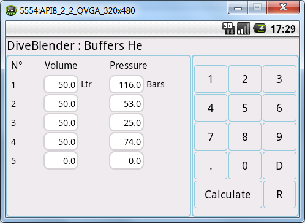Tap the keypad D delete key

[279, 165]
